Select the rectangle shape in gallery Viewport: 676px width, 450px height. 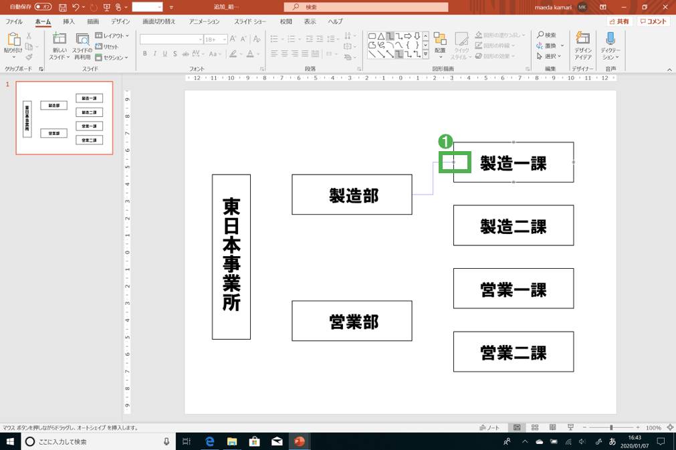[372, 36]
